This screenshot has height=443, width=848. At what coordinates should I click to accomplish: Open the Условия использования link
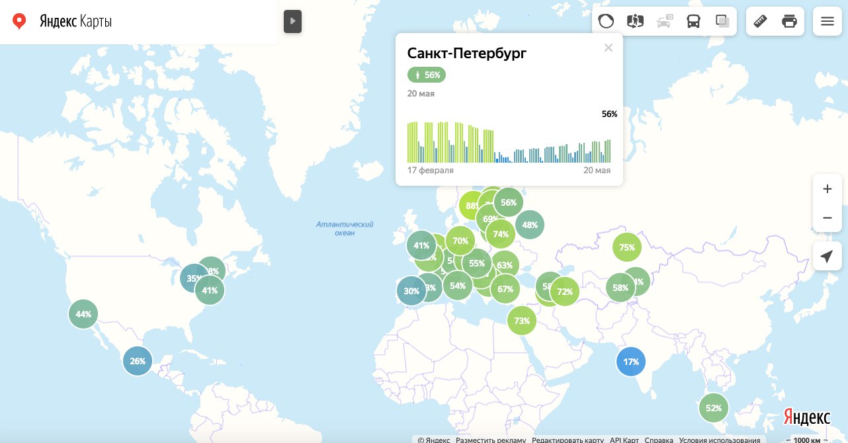pyautogui.click(x=720, y=440)
